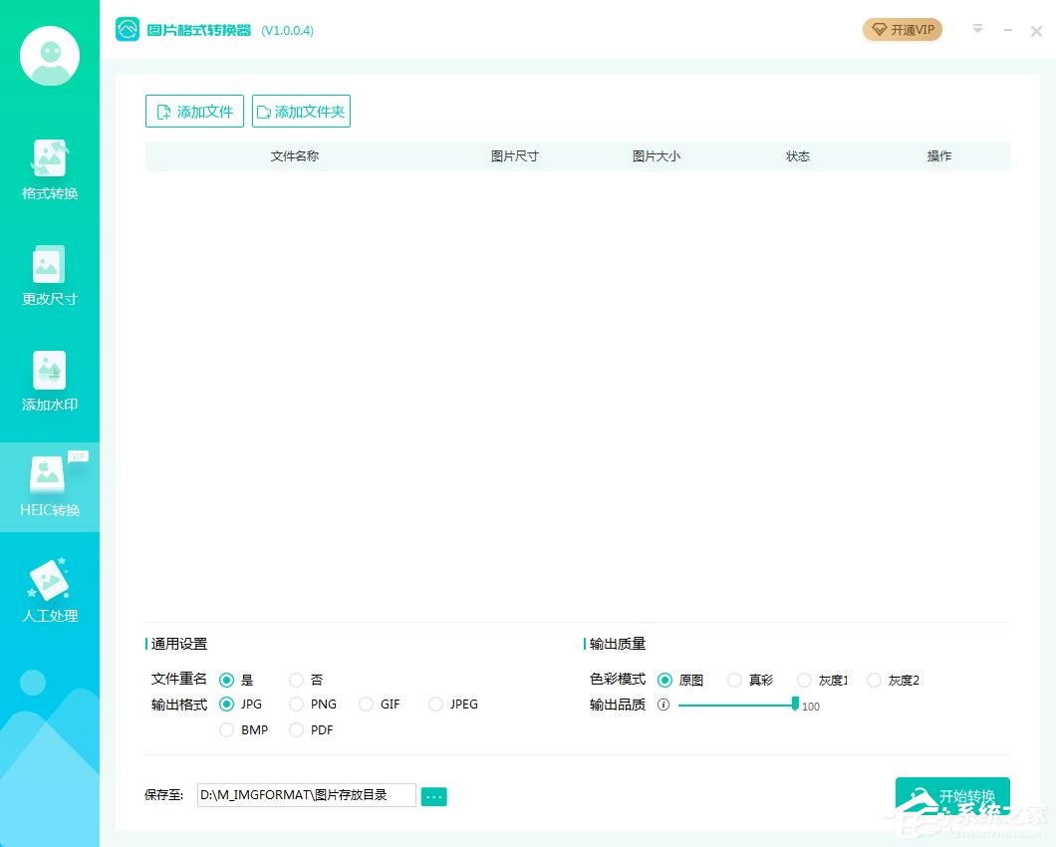The height and width of the screenshot is (847, 1056).
Task: Click the browse ... icon for save path
Action: click(x=433, y=795)
